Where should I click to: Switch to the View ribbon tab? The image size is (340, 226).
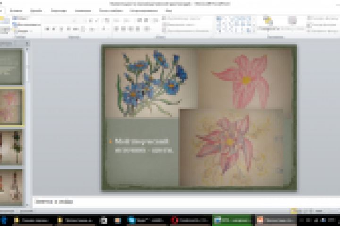tap(169, 11)
